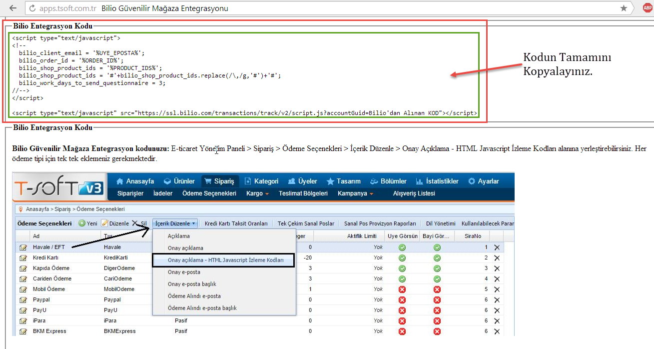Screen dimensions: 654x349
Task: Toggle Uye Görsün for the SiraNo 4 row
Action: (402, 279)
